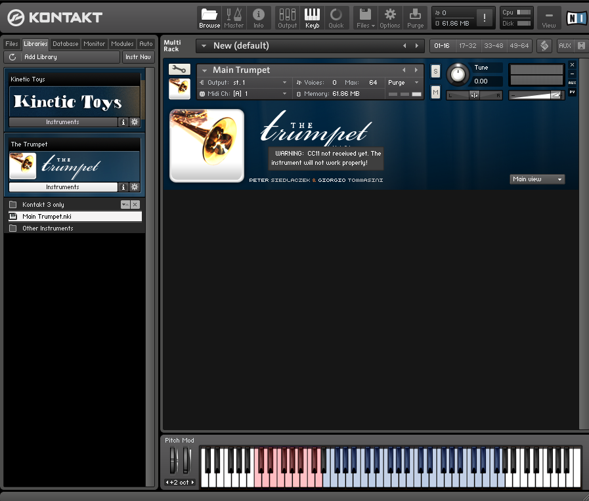Open Kinetic Toys Instruments button

[63, 122]
